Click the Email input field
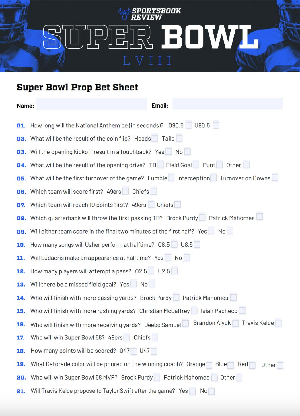This screenshot has height=416, width=300. pyautogui.click(x=227, y=104)
